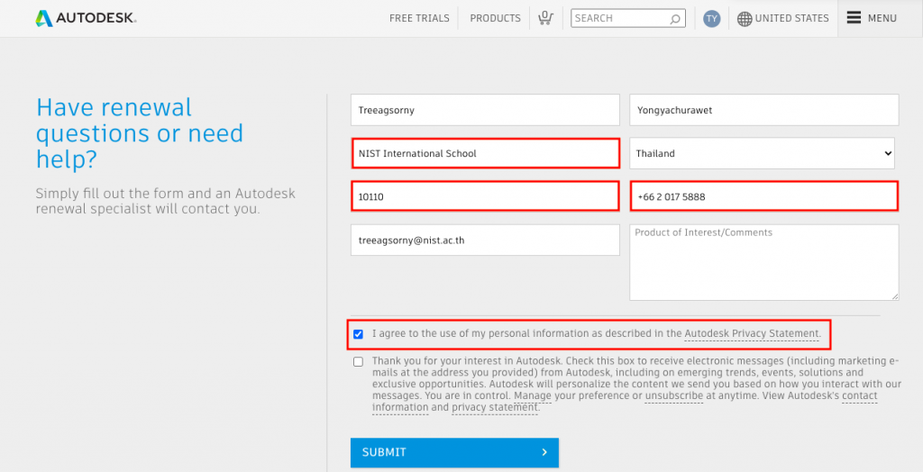Click the Autodesk logo in the header

point(86,18)
